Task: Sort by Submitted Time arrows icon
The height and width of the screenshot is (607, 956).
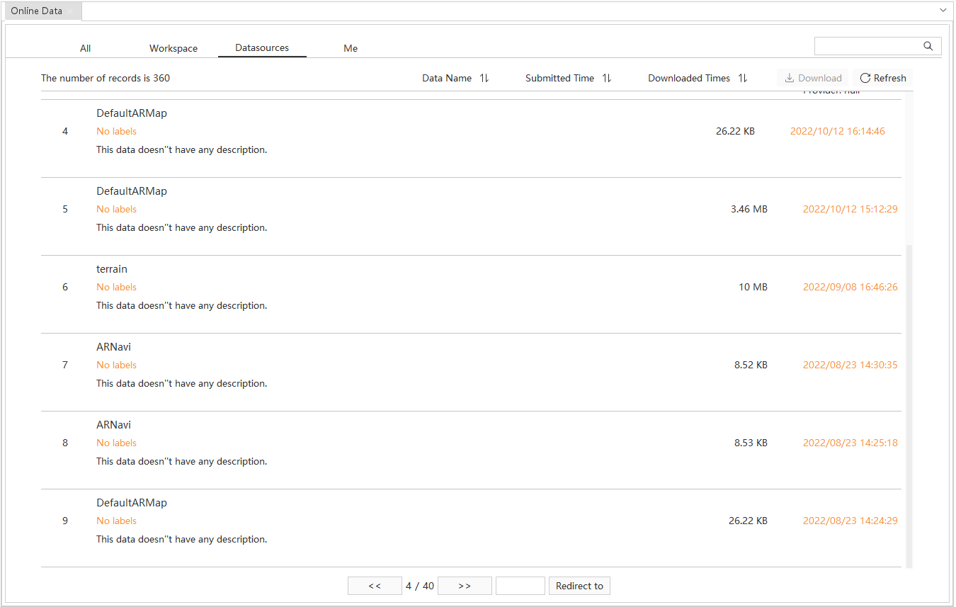Action: pyautogui.click(x=607, y=78)
